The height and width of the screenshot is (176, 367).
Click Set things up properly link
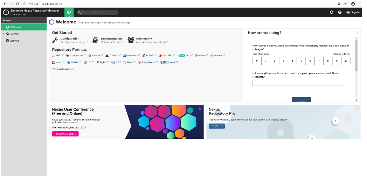pyautogui.click(x=74, y=42)
